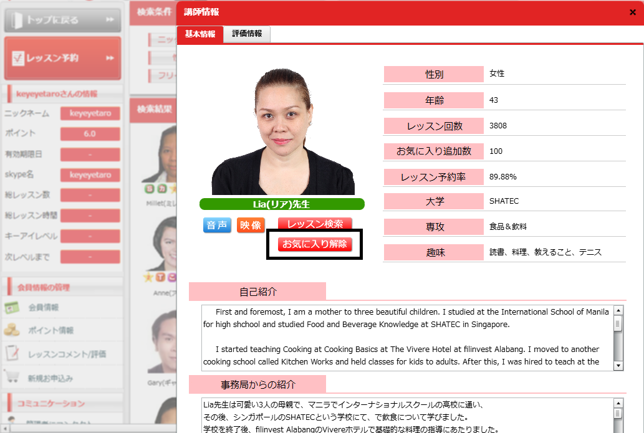Open ポイント情報 in sidebar

pos(50,330)
